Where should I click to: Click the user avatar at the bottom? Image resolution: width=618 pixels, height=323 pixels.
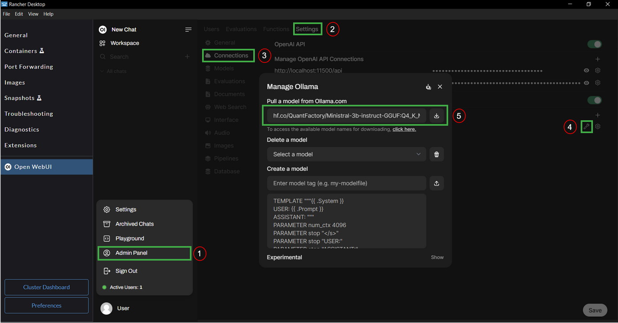[x=106, y=308]
